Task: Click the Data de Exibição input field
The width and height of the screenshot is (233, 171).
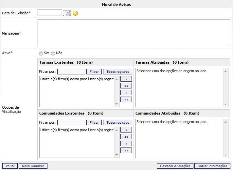Action: coord(49,13)
